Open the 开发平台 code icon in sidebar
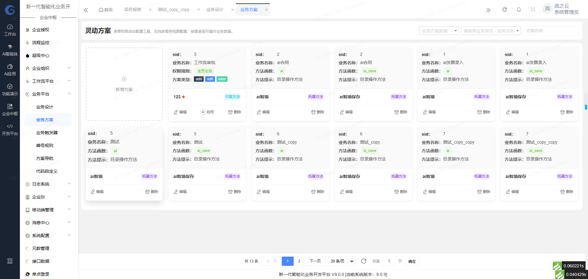 tap(10, 130)
